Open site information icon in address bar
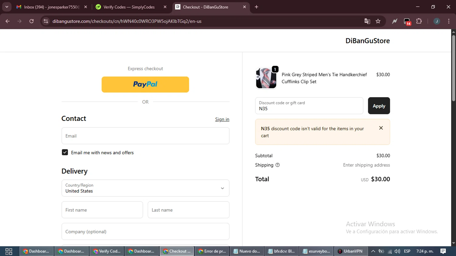This screenshot has height=256, width=456. (x=46, y=21)
